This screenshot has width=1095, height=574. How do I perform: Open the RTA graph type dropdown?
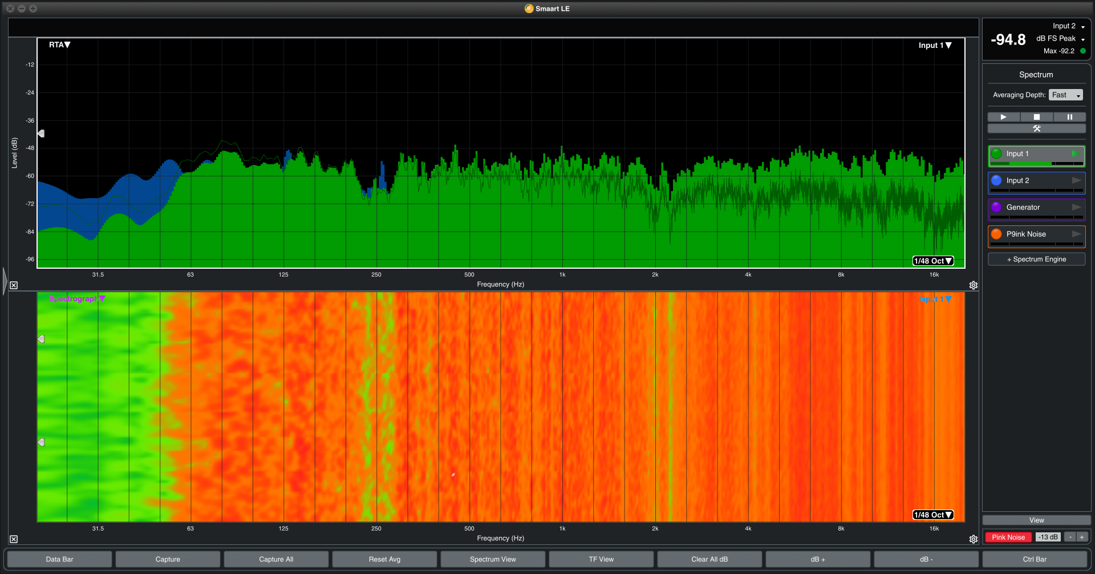tap(59, 45)
